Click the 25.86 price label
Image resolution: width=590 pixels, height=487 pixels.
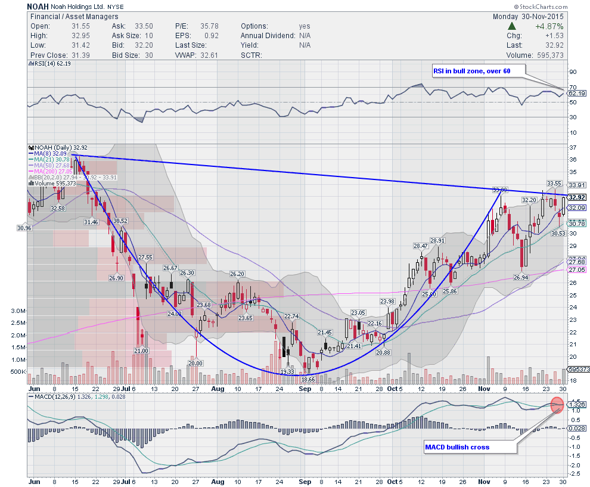(x=450, y=291)
